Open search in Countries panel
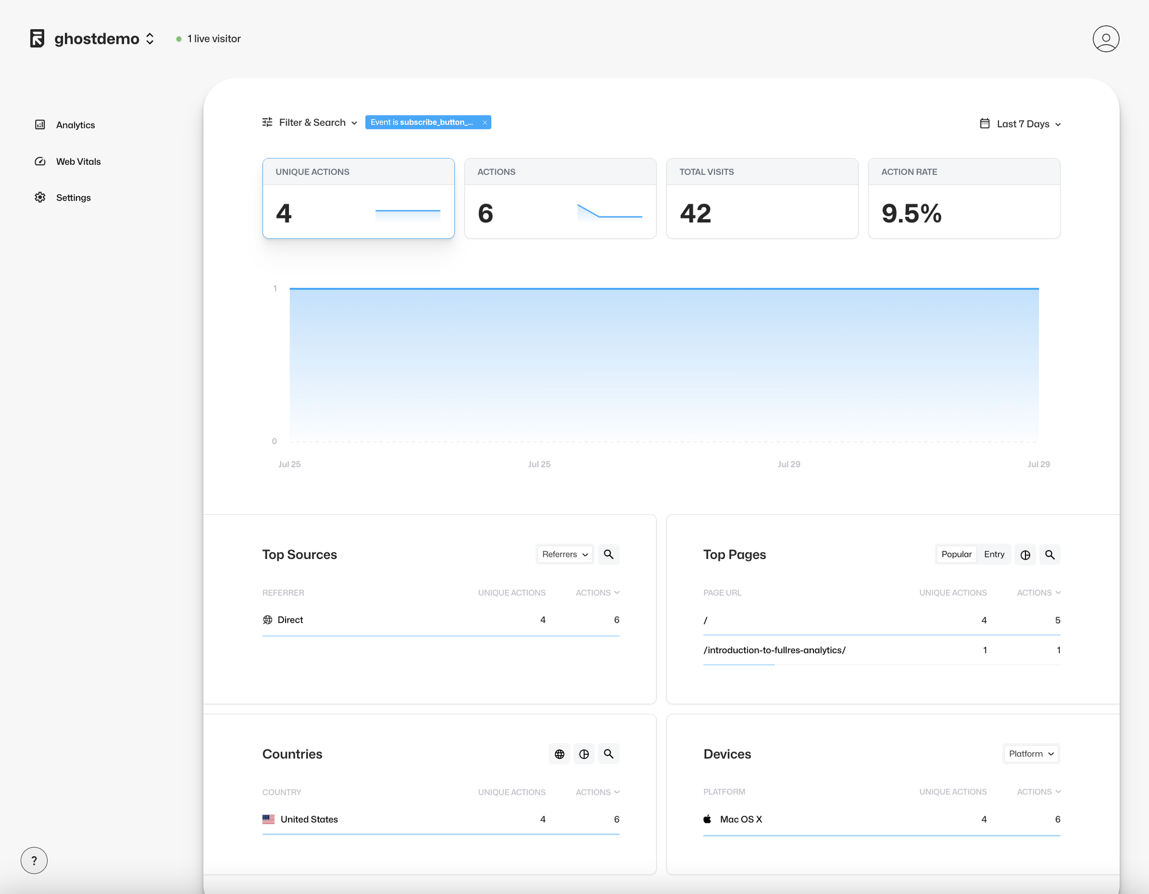1149x894 pixels. 608,754
